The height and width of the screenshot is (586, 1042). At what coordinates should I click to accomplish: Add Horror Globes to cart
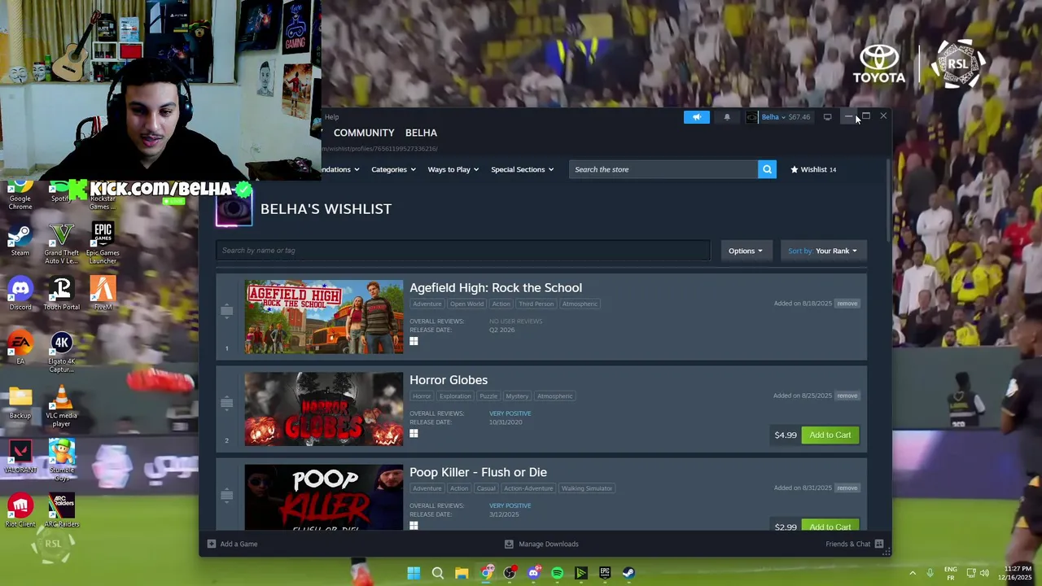[x=830, y=435]
